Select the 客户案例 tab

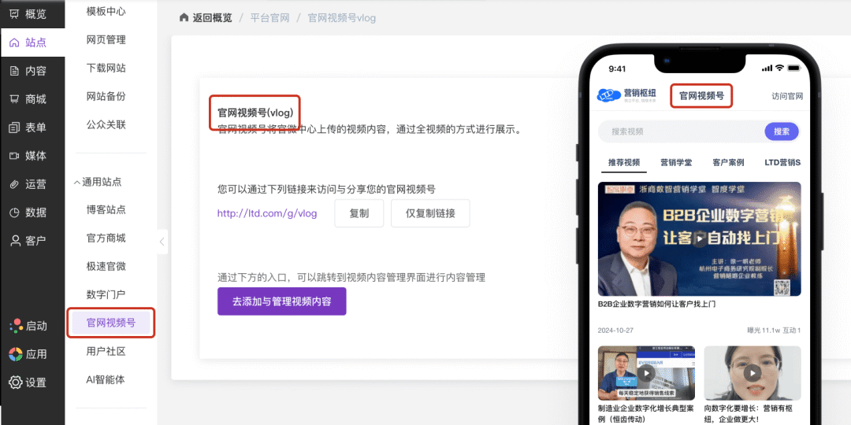point(728,162)
